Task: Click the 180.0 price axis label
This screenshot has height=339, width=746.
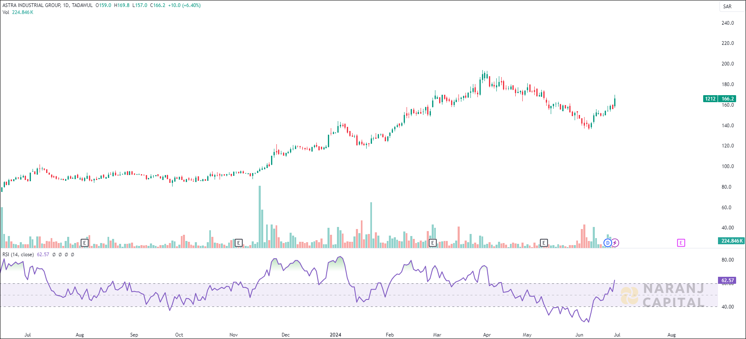Action: click(x=727, y=84)
